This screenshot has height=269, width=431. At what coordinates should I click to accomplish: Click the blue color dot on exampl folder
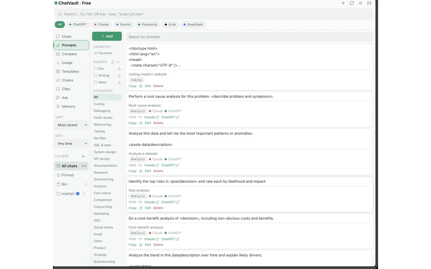click(x=78, y=194)
